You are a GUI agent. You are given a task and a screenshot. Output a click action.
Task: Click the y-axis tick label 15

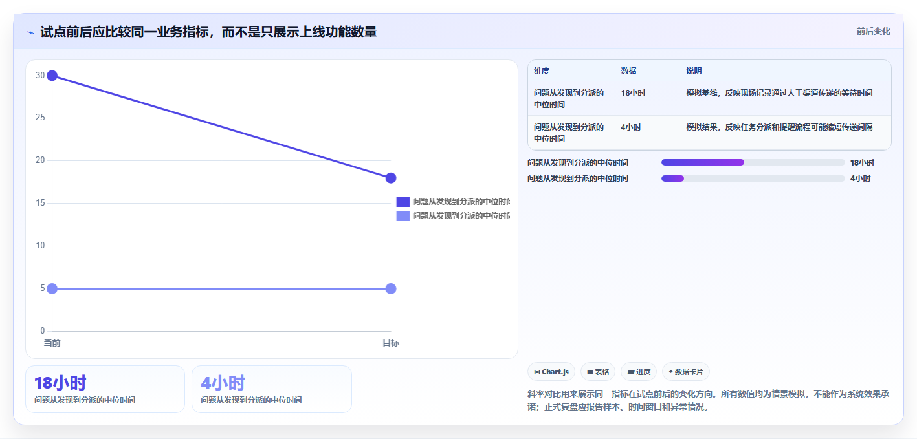click(x=40, y=203)
